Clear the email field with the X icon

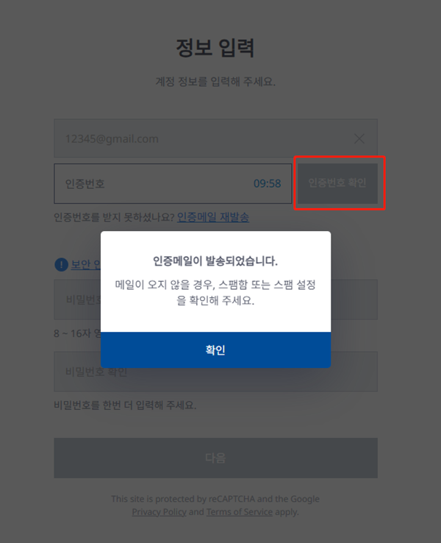[359, 139]
